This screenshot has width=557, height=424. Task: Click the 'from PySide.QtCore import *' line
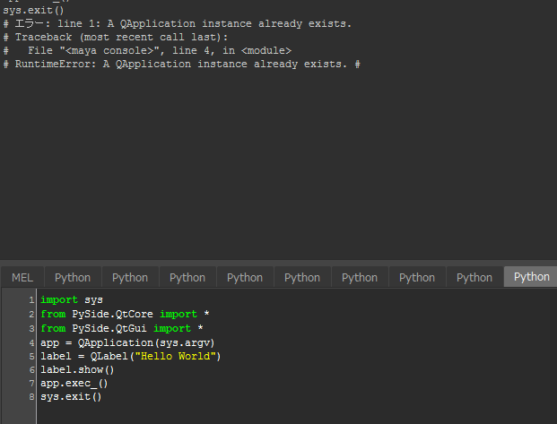tap(125, 314)
